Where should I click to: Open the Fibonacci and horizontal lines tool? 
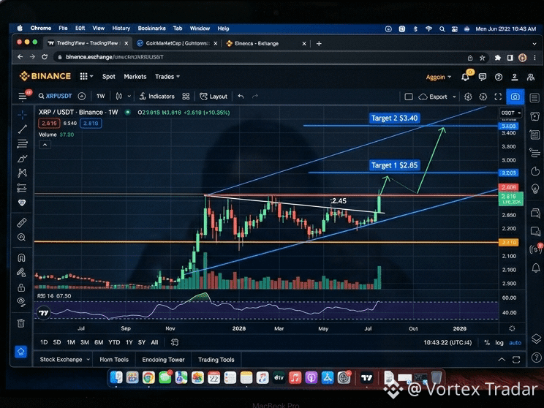22,143
